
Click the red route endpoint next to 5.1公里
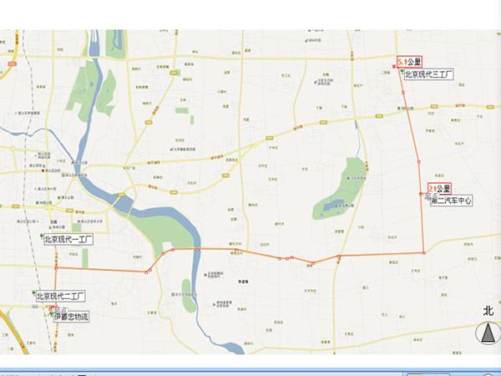pos(394,64)
